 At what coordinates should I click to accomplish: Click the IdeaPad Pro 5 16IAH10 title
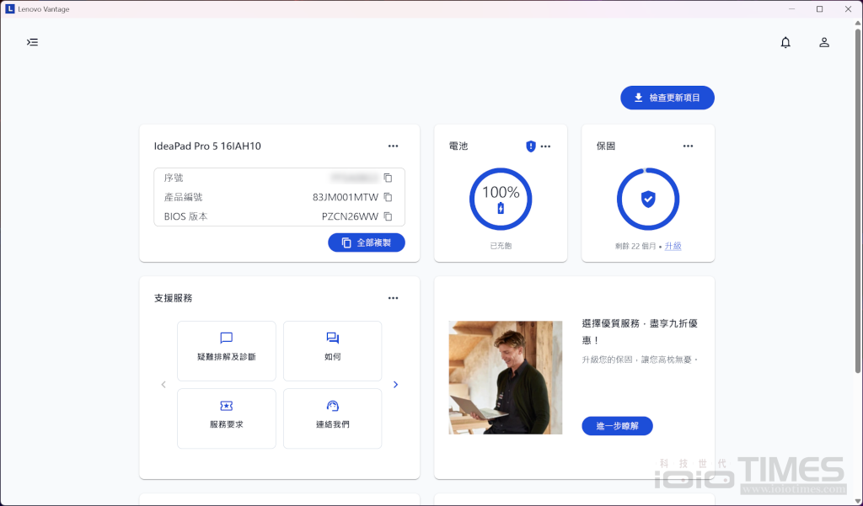pos(207,146)
